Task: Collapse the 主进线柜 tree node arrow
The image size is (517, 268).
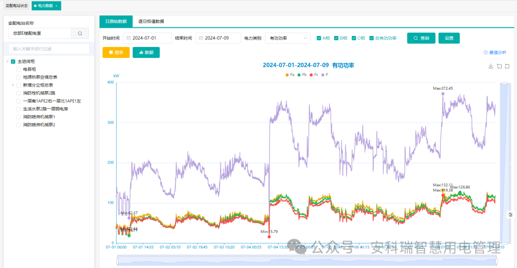Action: pos(8,61)
